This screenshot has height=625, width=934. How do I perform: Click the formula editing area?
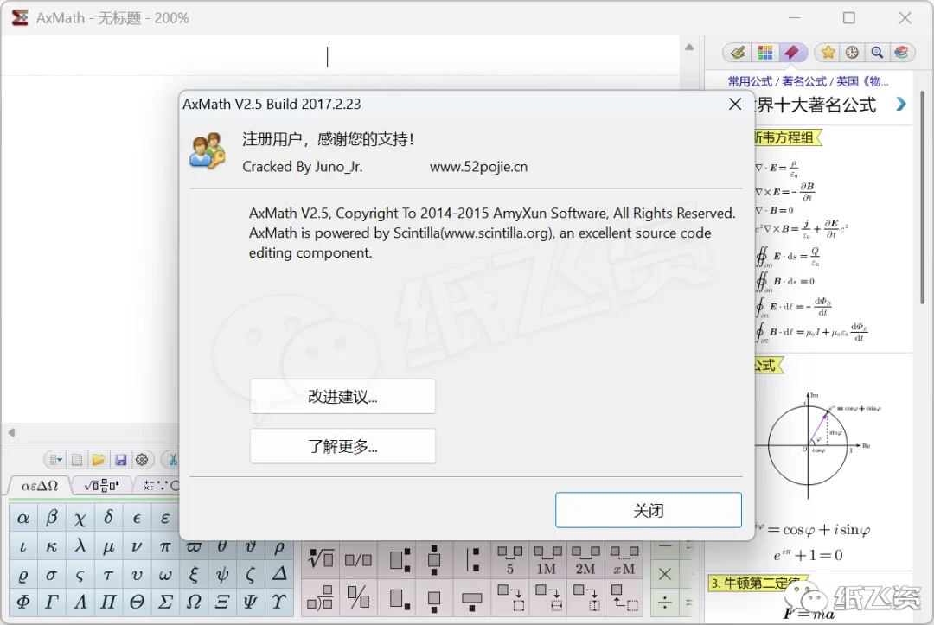click(340, 56)
